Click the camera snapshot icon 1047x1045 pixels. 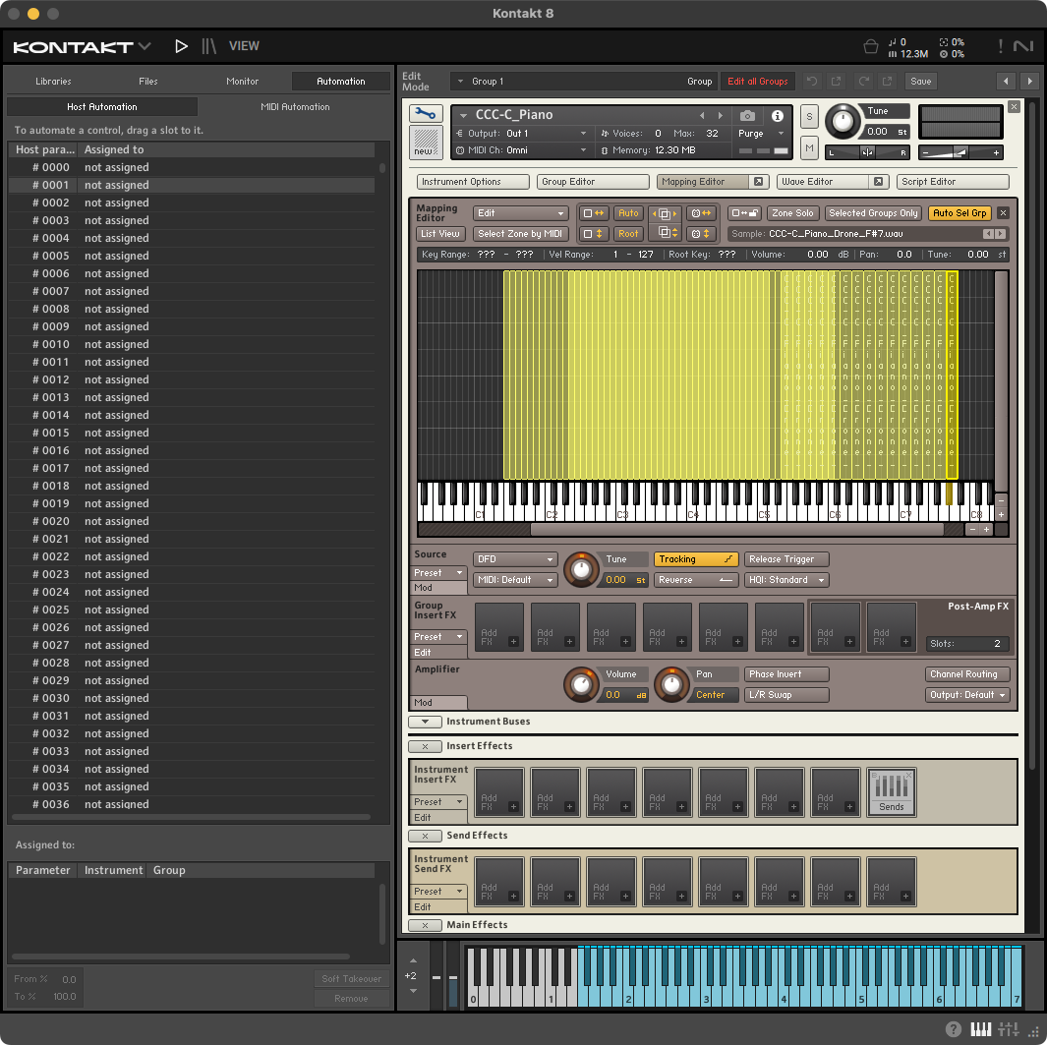click(747, 116)
